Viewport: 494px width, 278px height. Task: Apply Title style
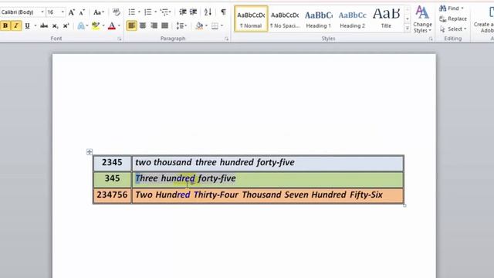[386, 19]
